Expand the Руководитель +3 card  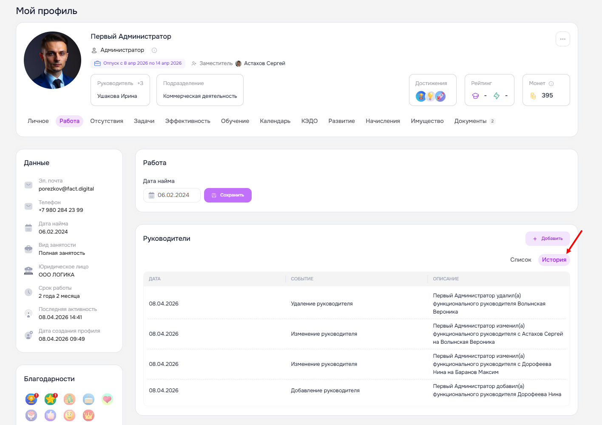(120, 90)
